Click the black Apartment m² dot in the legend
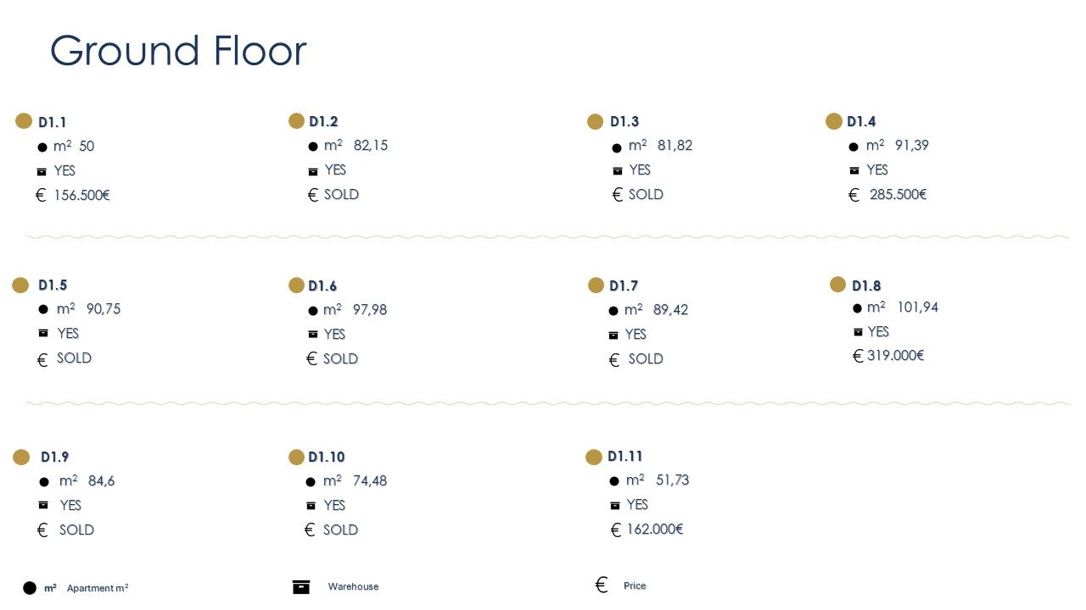The width and height of the screenshot is (1086, 610). [x=30, y=588]
